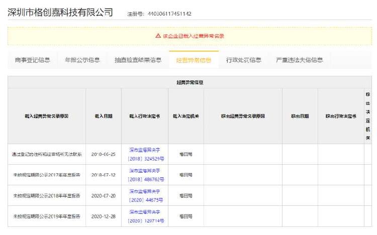Select the date cell 2018-07-12
This screenshot has height=235, width=377.
click(104, 175)
